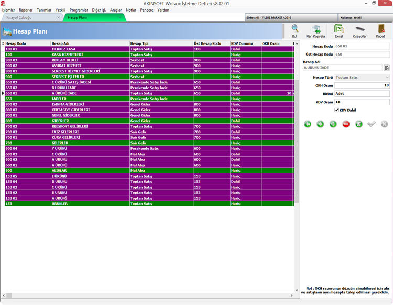393x305 pixels.
Task: Open the Araçlar menu
Action: pyautogui.click(x=116, y=10)
